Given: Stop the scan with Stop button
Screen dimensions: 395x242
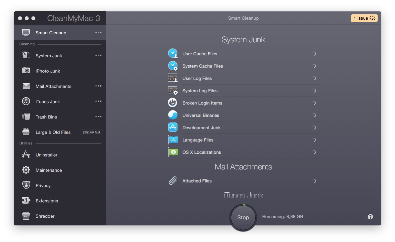Looking at the screenshot, I should [243, 217].
